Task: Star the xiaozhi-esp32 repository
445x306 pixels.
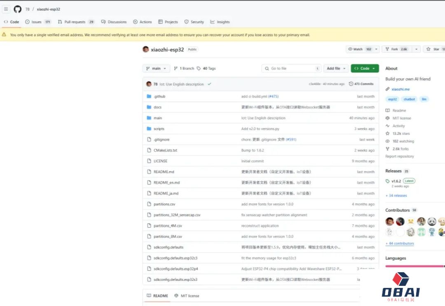Action: click(x=435, y=49)
